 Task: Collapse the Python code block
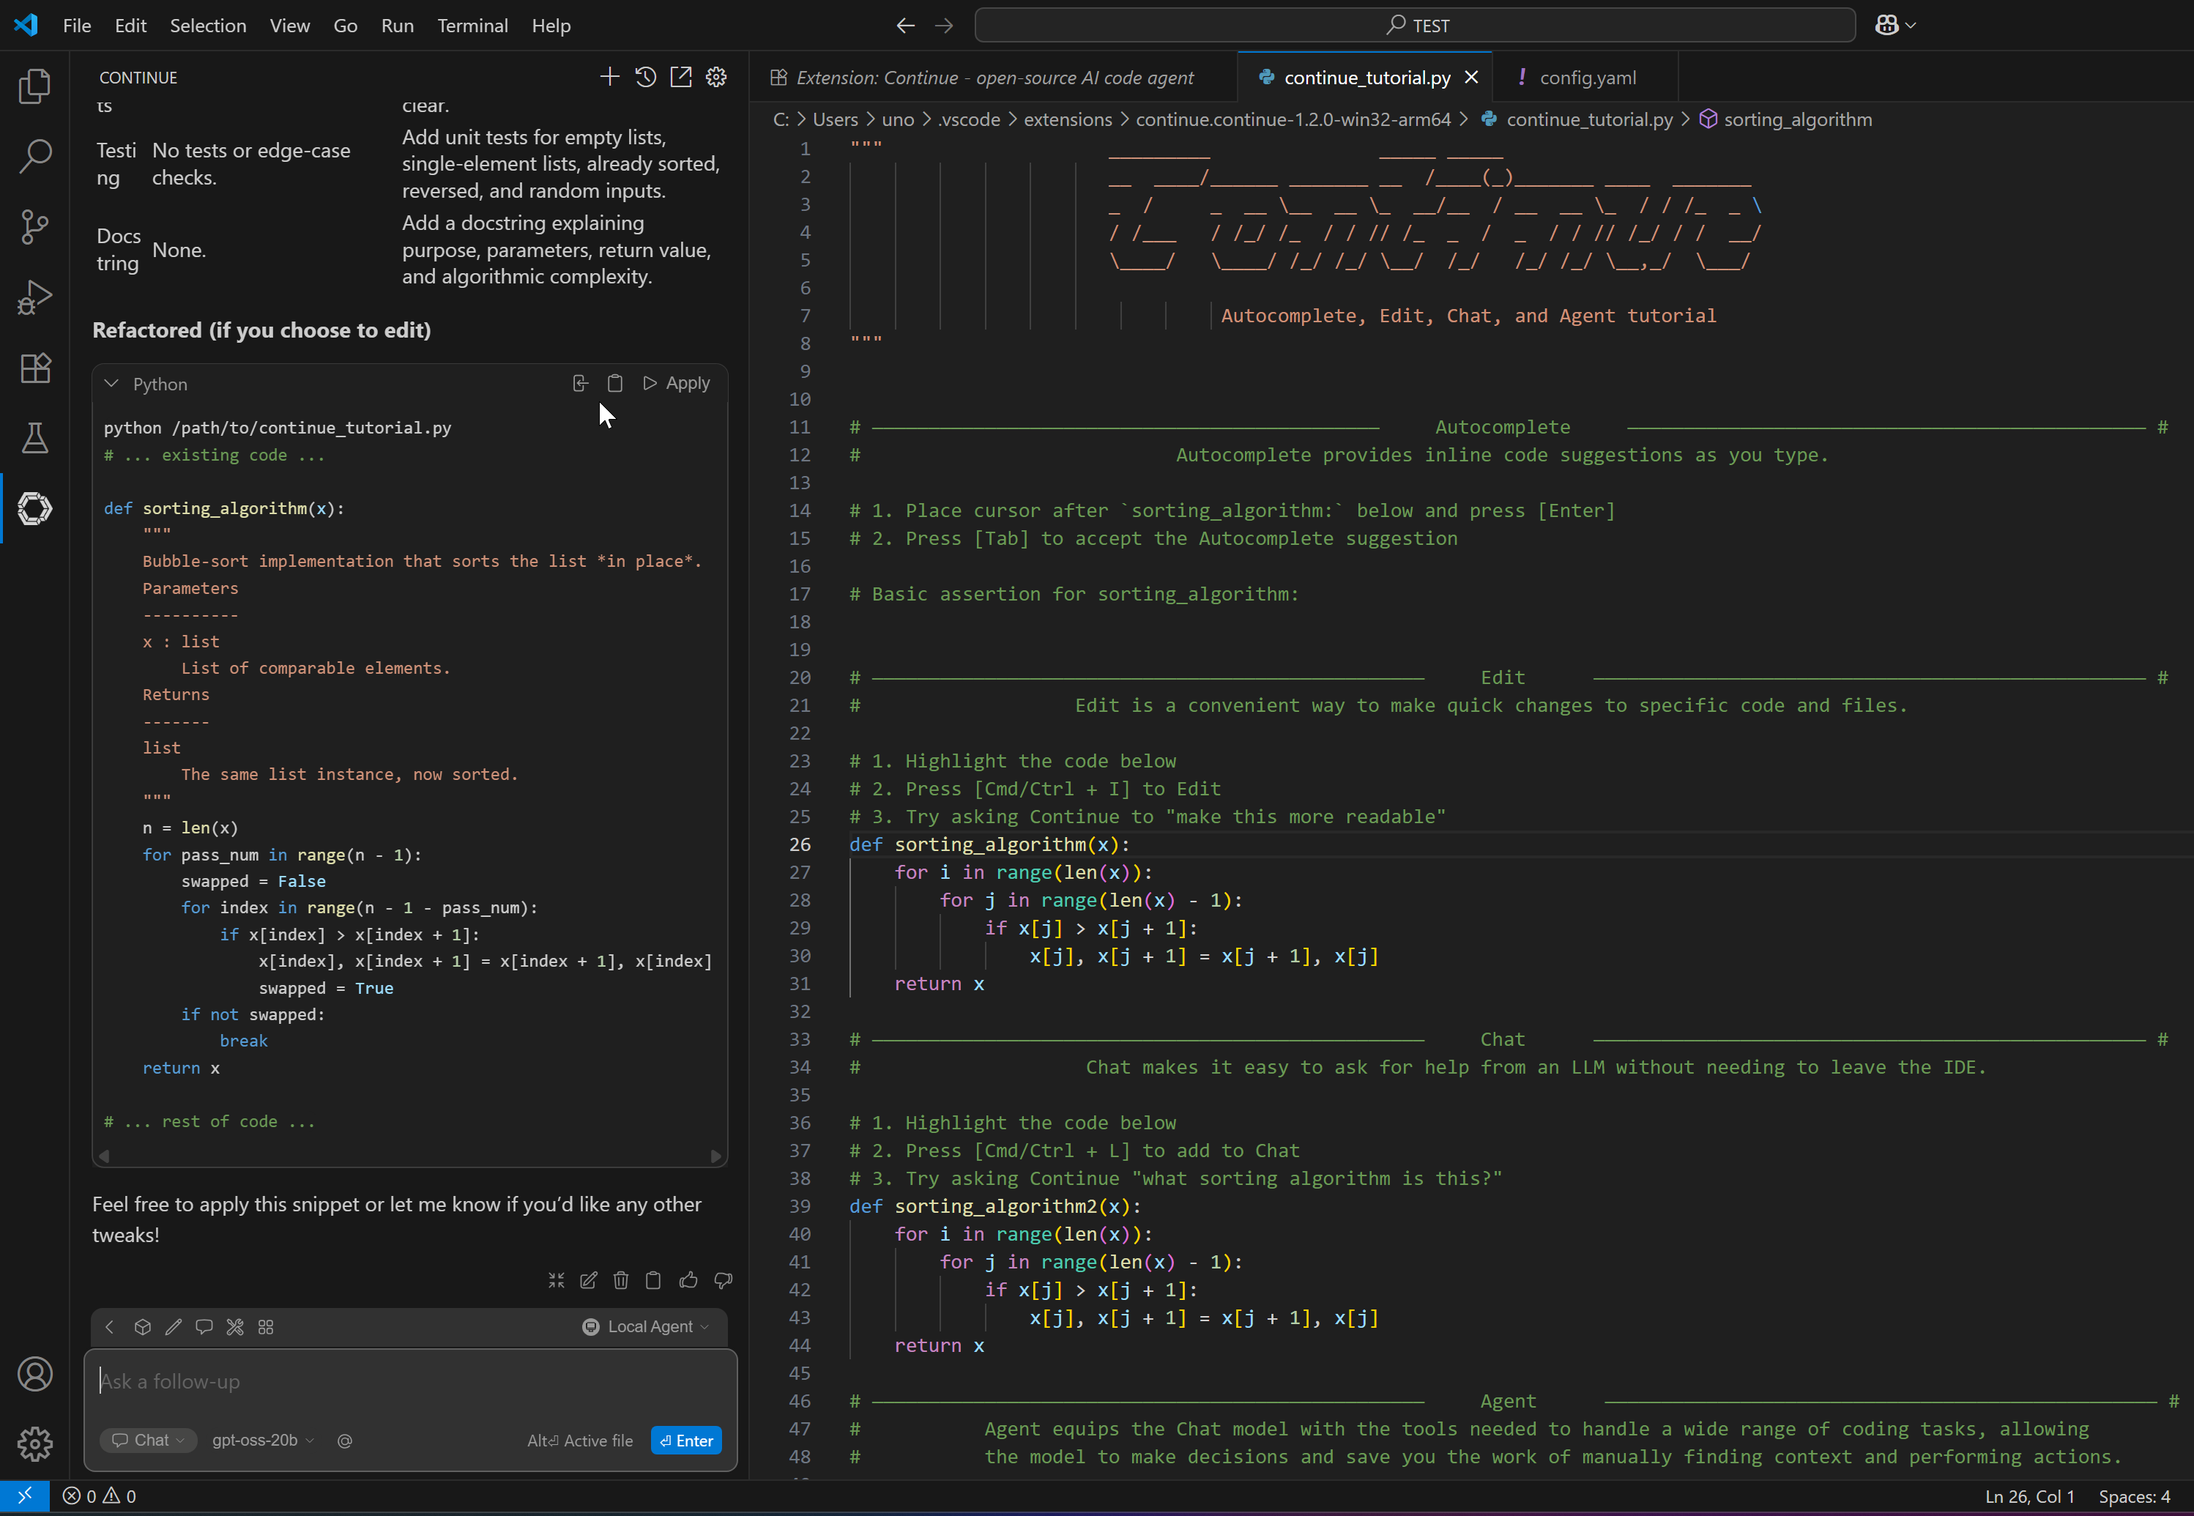click(111, 384)
